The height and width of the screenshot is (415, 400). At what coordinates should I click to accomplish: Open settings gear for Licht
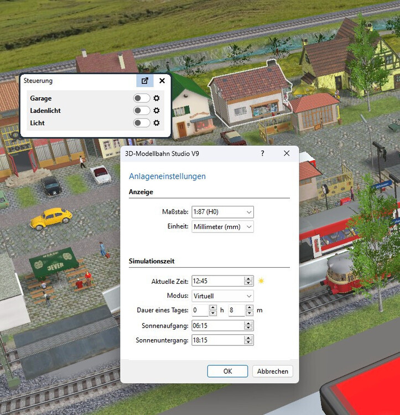(157, 123)
